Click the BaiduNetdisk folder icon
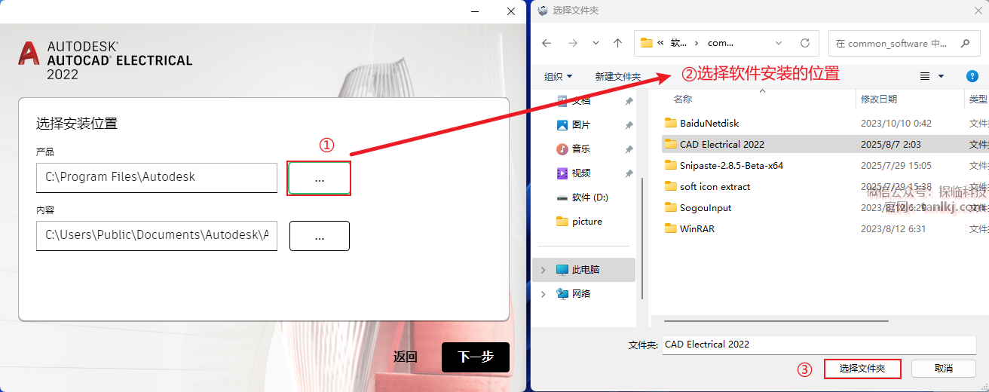This screenshot has width=989, height=392. 670,123
